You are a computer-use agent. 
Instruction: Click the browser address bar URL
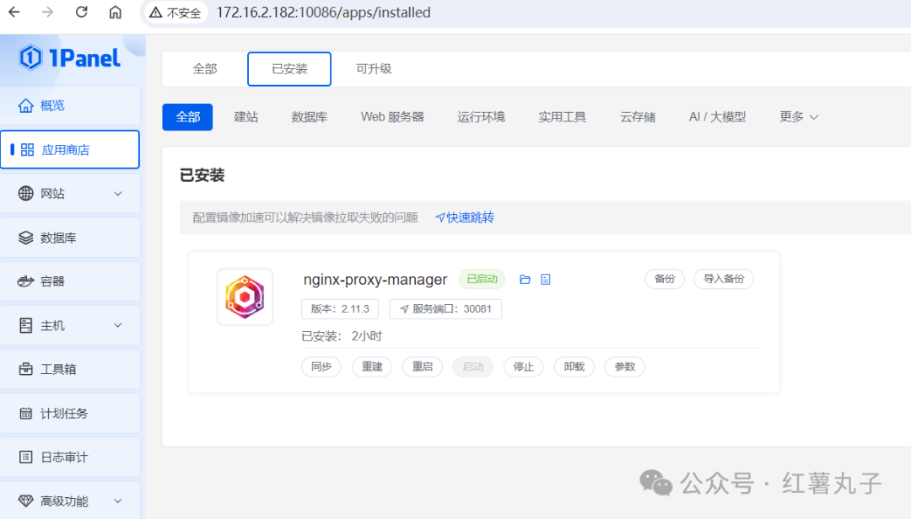click(x=323, y=13)
